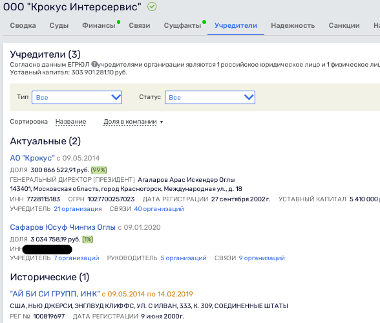The height and width of the screenshot is (323, 380).
Task: Click the Нью Джерси address line
Action: (149, 306)
